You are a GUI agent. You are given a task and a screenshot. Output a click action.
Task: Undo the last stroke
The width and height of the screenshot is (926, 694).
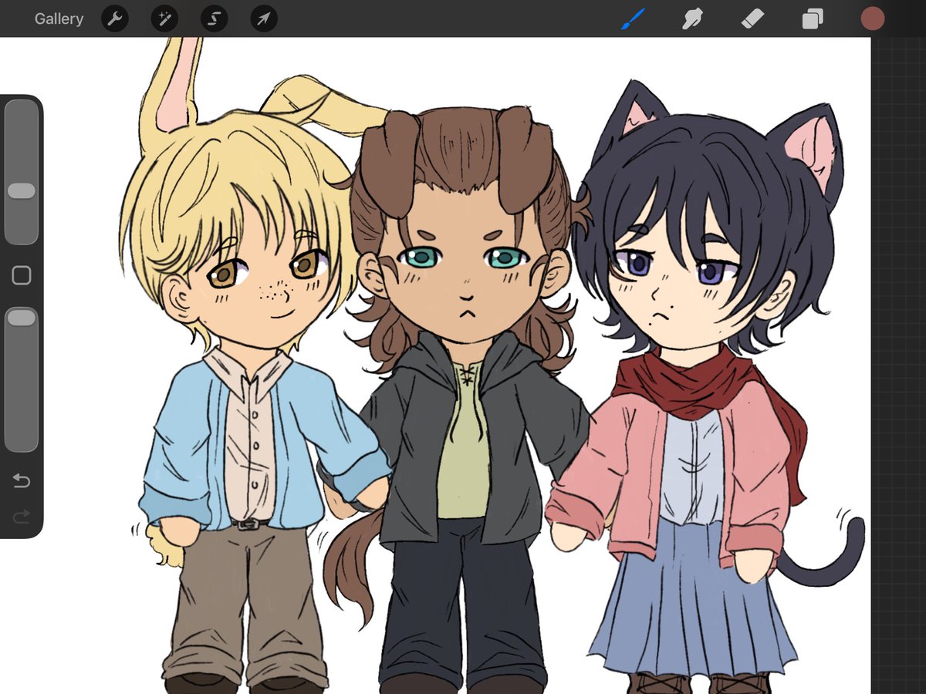tap(22, 481)
